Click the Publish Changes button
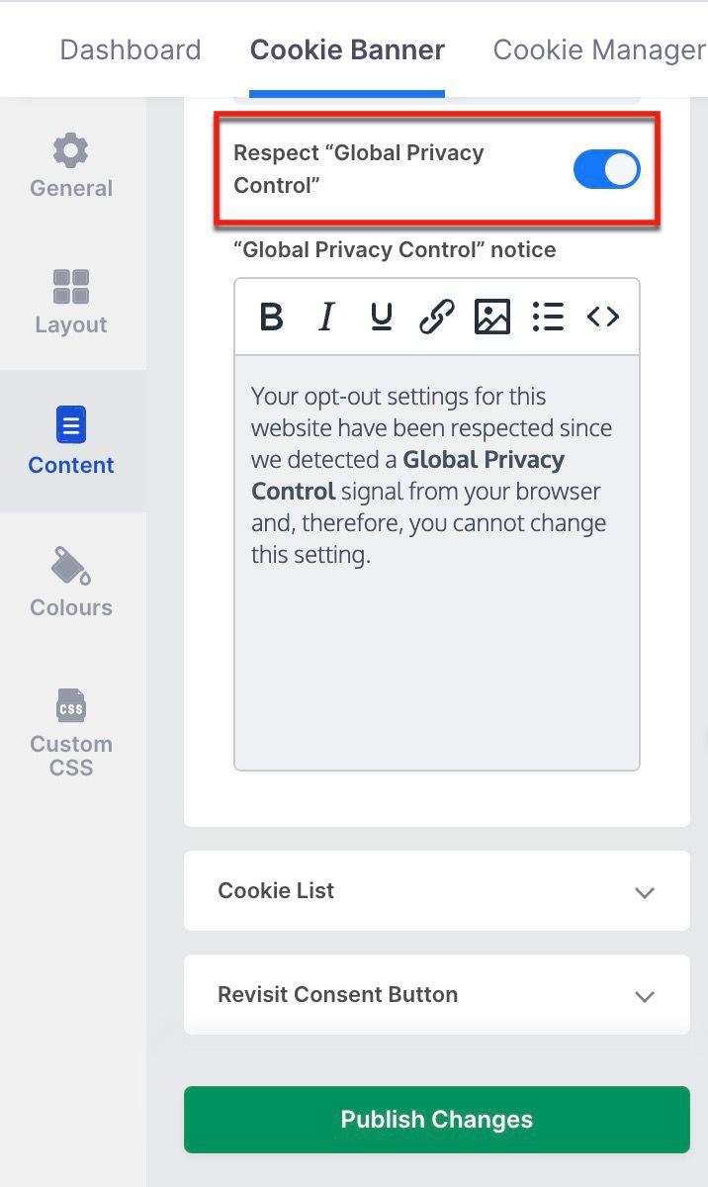This screenshot has width=708, height=1187. click(437, 1120)
